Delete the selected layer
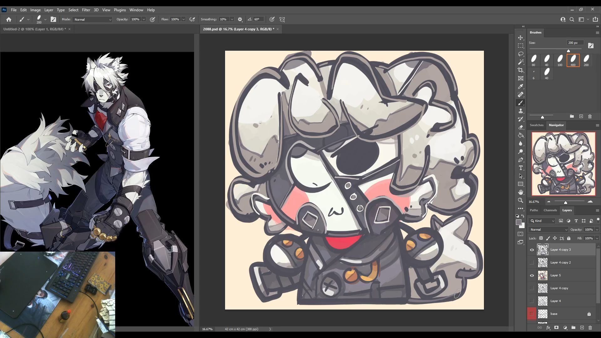 (590, 328)
